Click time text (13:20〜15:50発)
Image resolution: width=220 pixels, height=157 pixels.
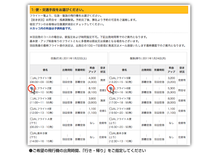coord(121,82)
